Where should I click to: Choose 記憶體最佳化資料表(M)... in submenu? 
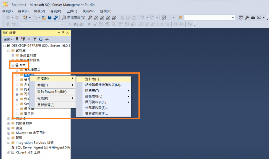coord(104,85)
